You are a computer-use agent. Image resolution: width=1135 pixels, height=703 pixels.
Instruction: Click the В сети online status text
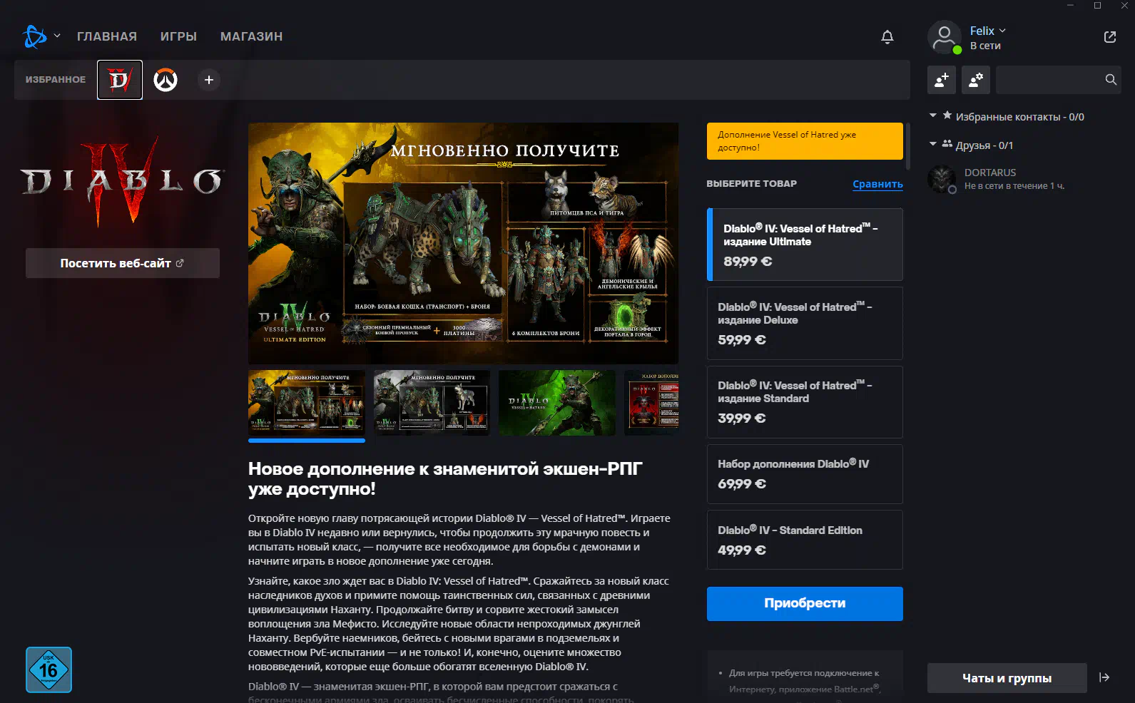tap(985, 46)
